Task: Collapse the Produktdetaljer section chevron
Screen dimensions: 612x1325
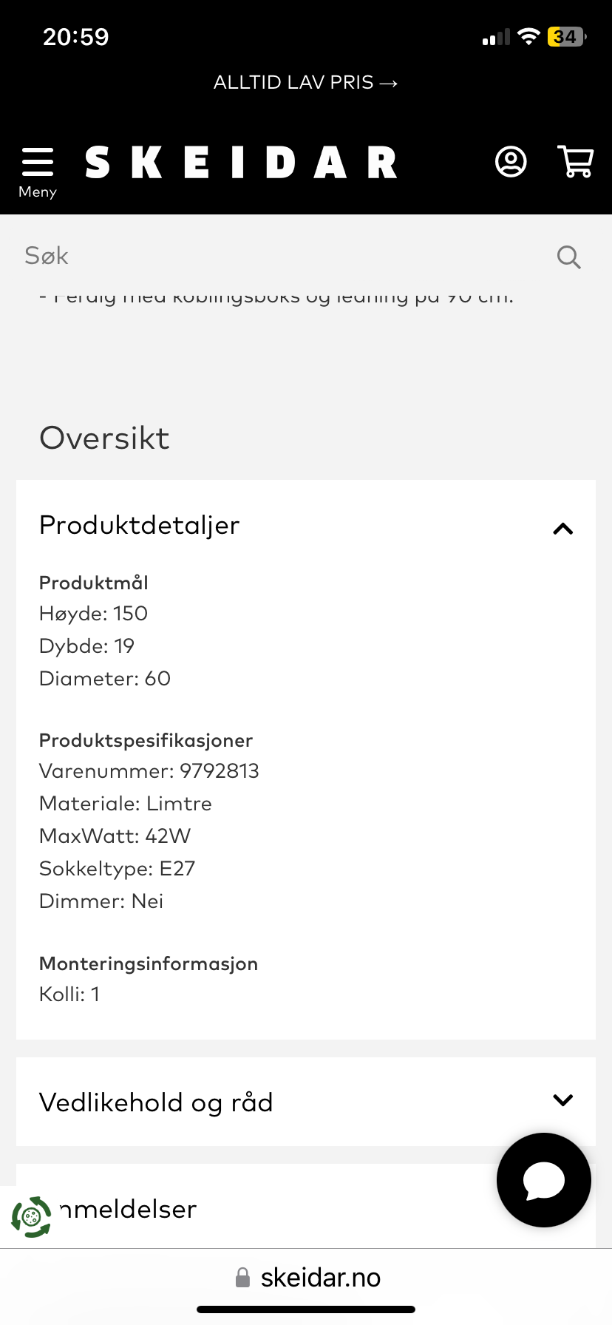Action: (x=563, y=529)
